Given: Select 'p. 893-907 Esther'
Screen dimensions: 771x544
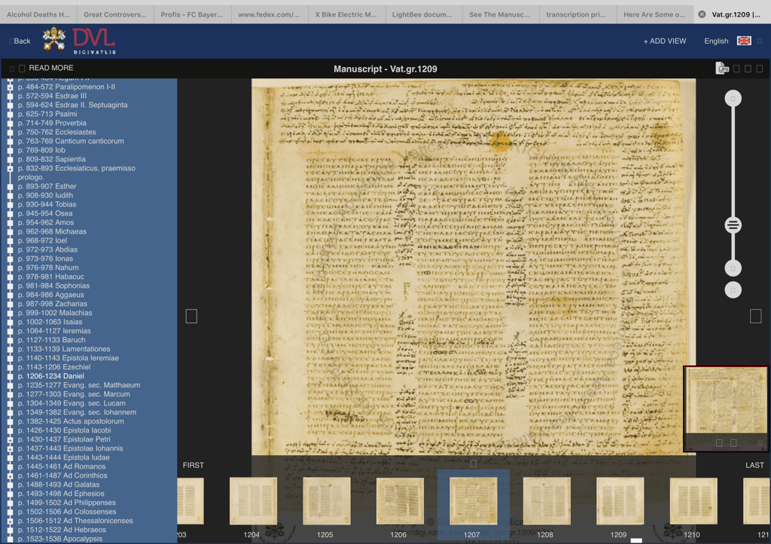Looking at the screenshot, I should tap(47, 186).
